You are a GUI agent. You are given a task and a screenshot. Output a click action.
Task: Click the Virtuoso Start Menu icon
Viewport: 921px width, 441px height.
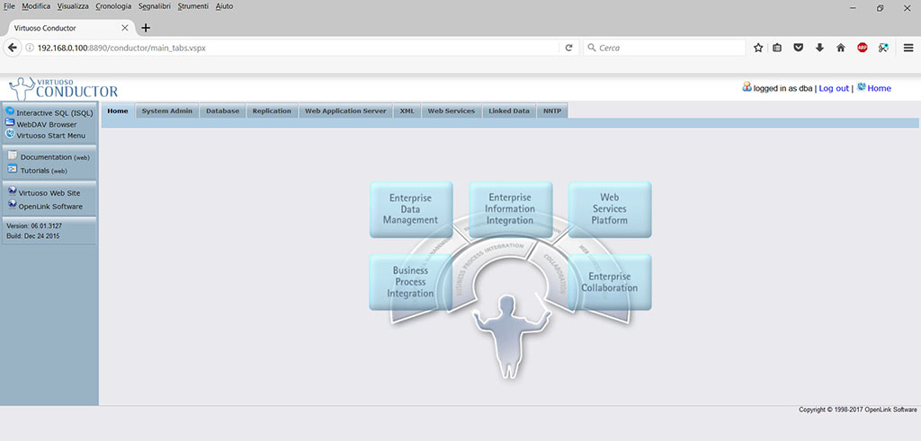[x=9, y=134]
